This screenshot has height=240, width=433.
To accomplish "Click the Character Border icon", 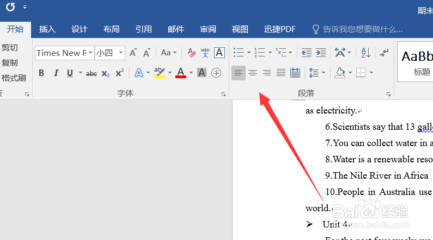I will [x=219, y=53].
